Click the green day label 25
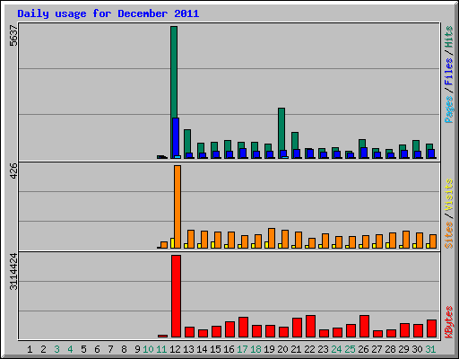Screen dimensions: 459x359 coord(350,349)
